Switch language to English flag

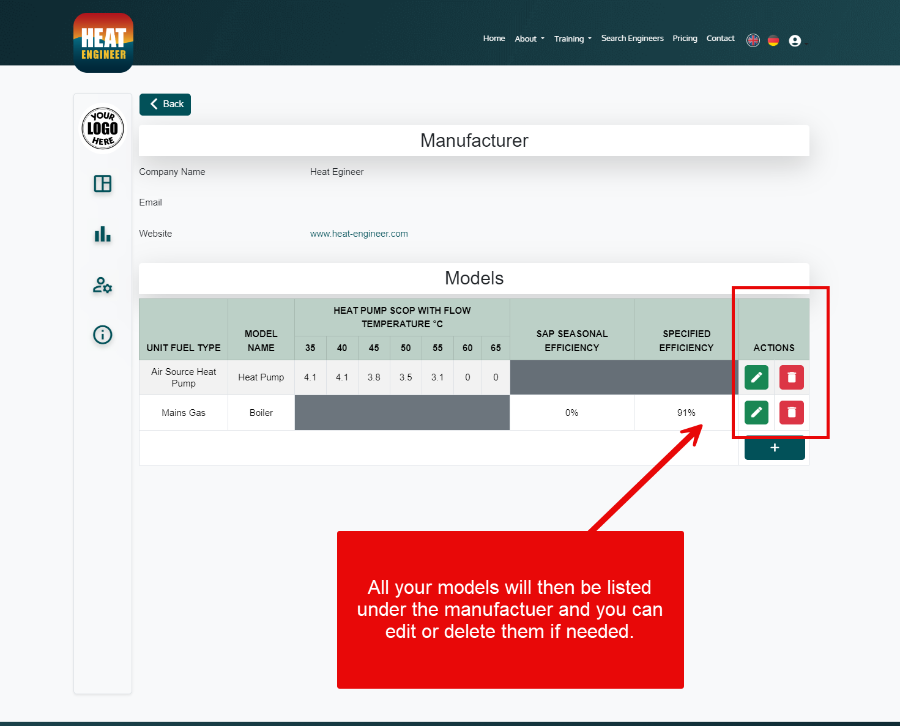(x=753, y=40)
